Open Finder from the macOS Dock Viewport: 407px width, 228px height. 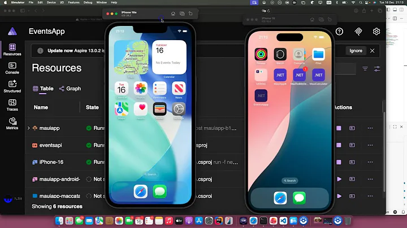tap(59, 221)
